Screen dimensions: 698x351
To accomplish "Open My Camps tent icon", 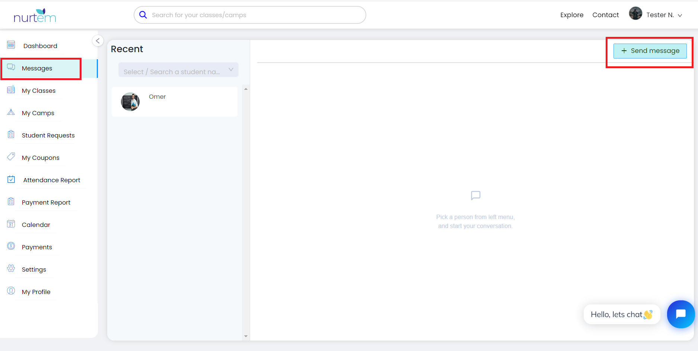I will point(11,112).
